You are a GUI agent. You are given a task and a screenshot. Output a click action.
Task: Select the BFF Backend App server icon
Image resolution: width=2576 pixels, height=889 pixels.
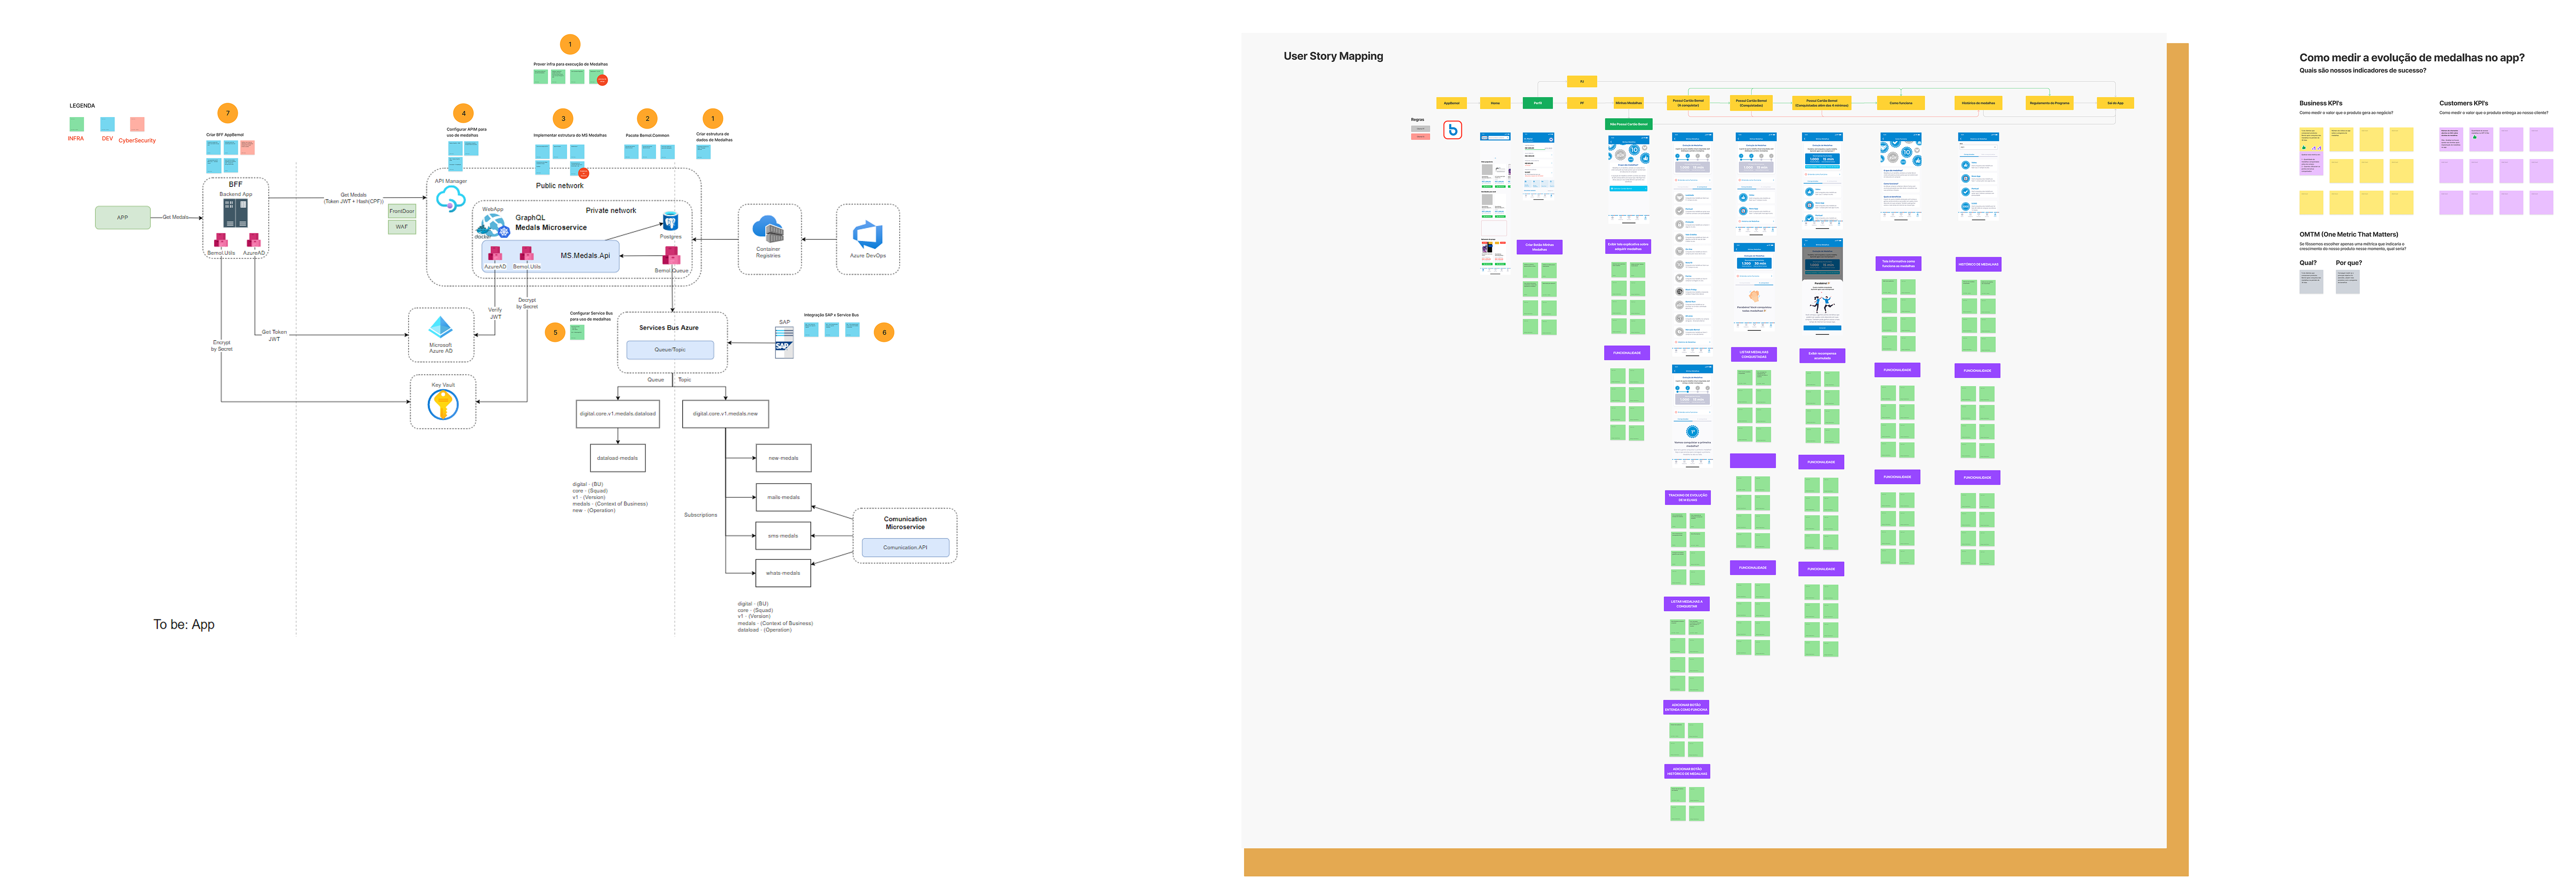(x=235, y=212)
